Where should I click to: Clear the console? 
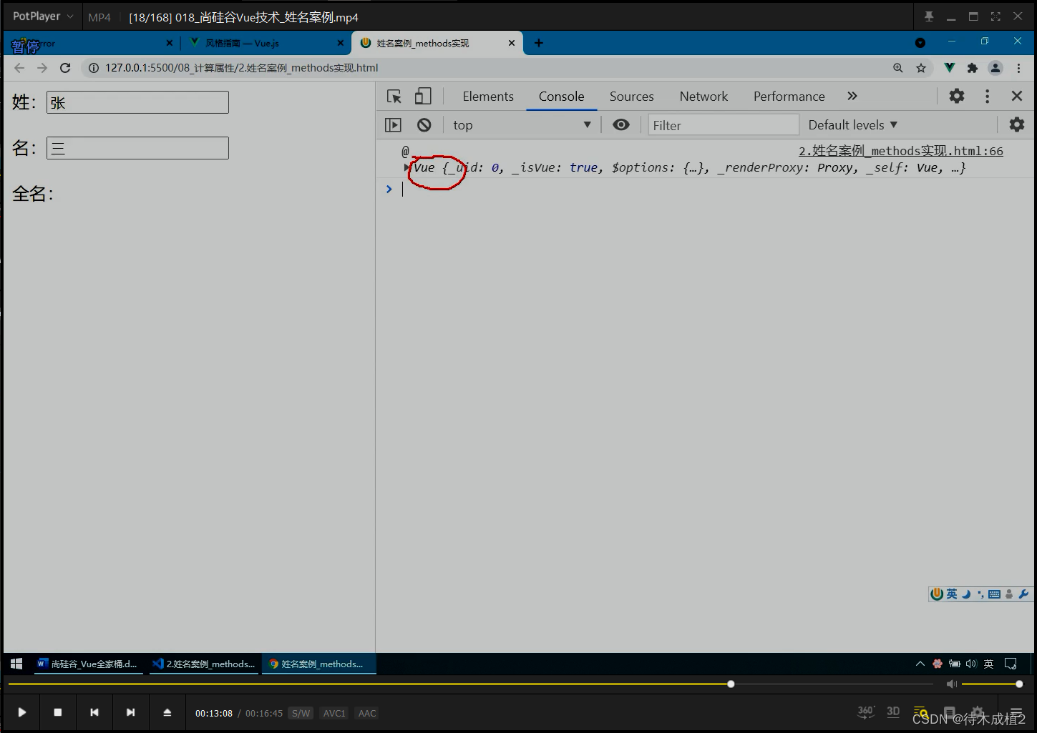[x=424, y=125]
